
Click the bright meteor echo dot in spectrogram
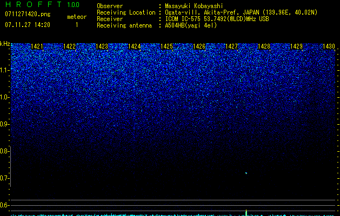point(246,173)
